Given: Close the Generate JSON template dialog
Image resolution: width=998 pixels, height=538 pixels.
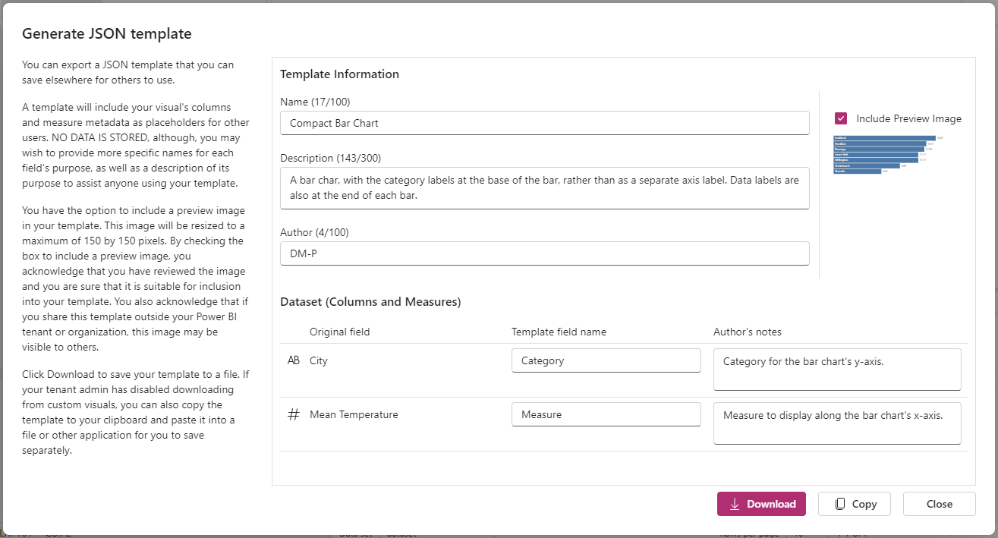Looking at the screenshot, I should [940, 504].
